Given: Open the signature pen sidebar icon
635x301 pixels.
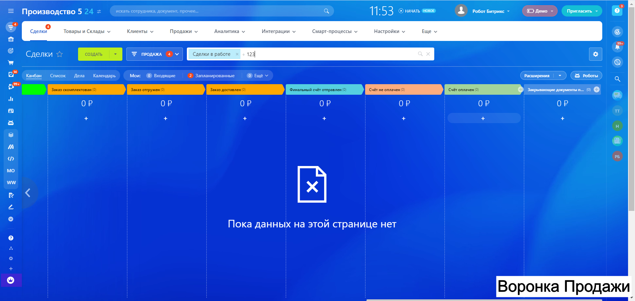Looking at the screenshot, I should (x=11, y=207).
